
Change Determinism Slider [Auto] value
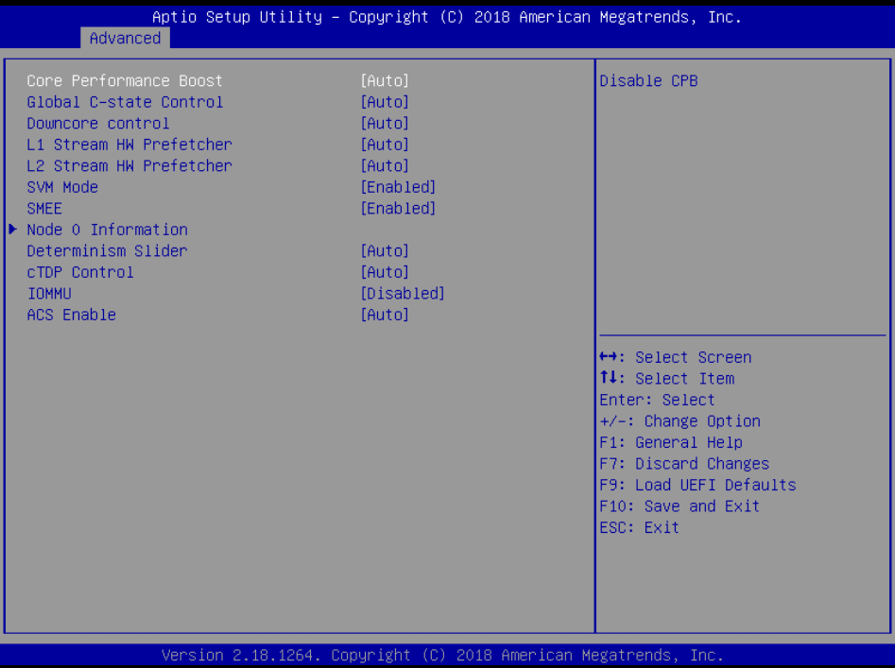pyautogui.click(x=385, y=251)
